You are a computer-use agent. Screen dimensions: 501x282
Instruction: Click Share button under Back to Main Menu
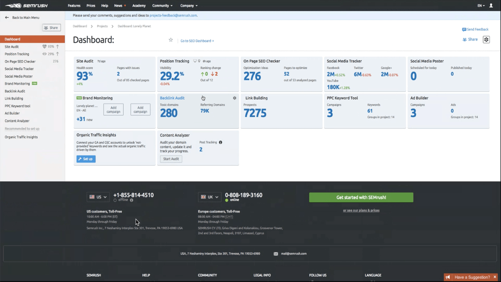51,28
